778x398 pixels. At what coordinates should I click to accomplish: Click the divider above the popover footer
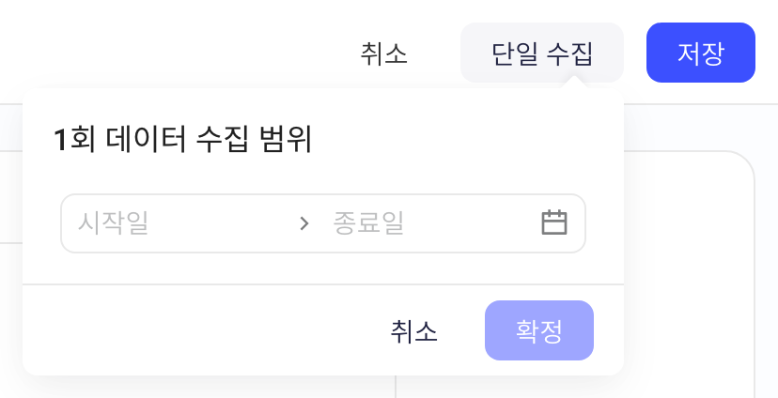point(323,284)
